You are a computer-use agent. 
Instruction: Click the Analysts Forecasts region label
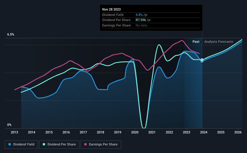[x=219, y=42]
